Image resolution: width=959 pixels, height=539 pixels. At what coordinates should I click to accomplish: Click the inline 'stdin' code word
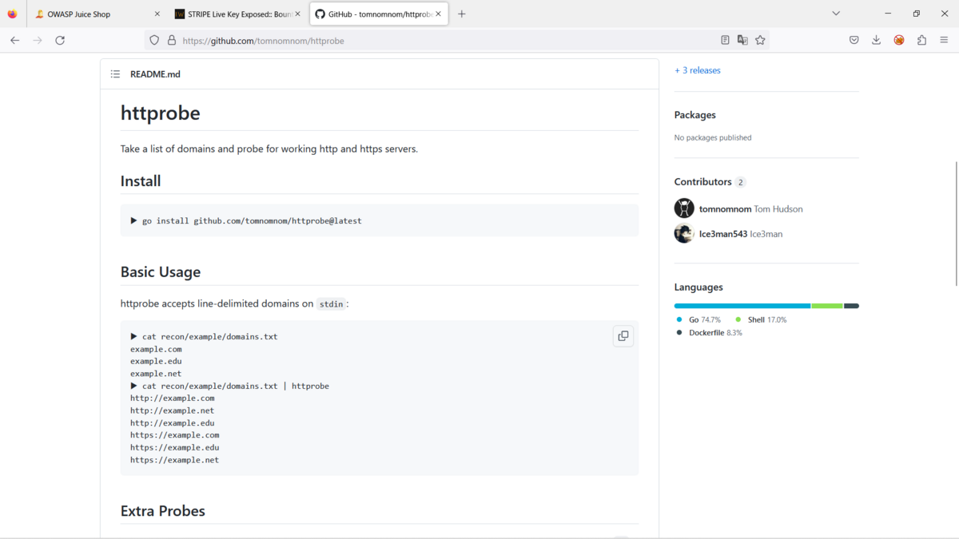(x=331, y=304)
